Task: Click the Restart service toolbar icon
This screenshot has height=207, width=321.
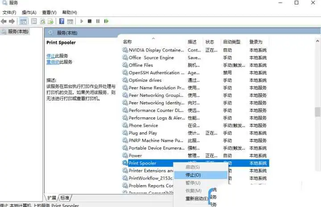Action: point(106,21)
